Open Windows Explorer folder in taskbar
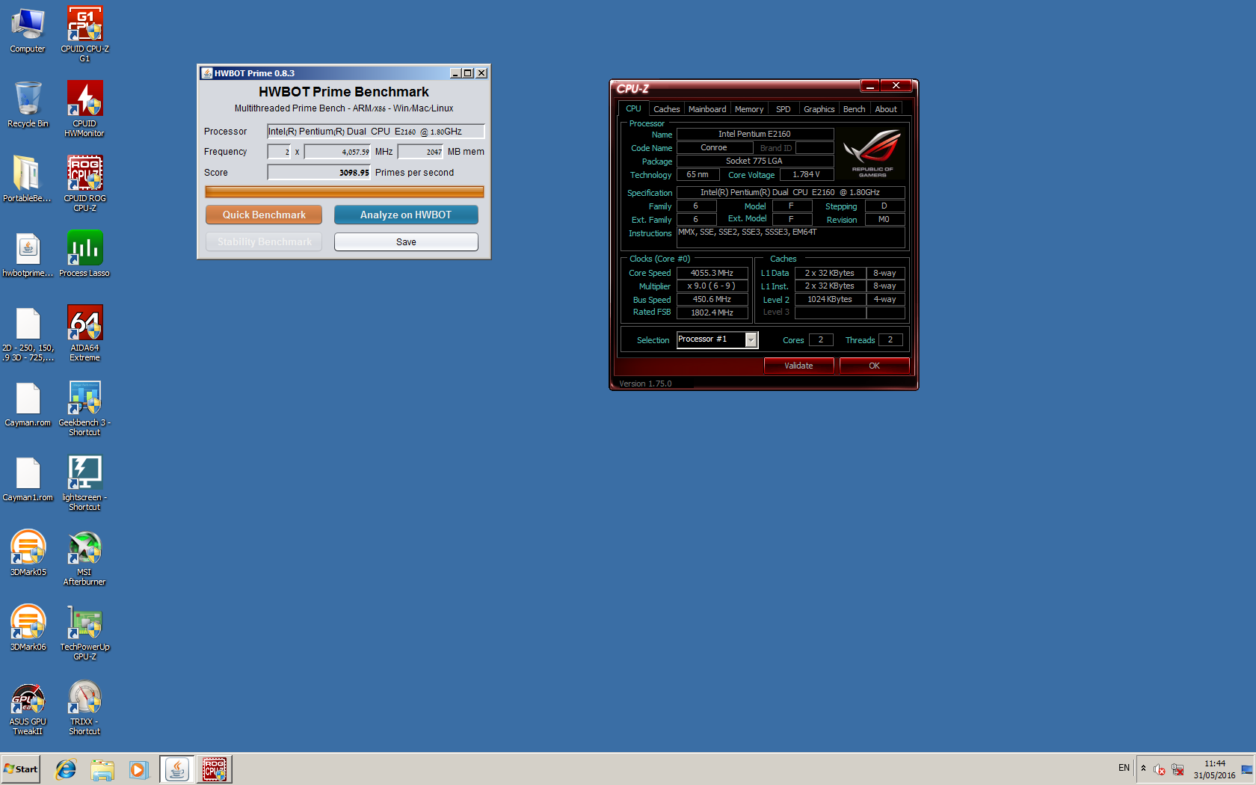The height and width of the screenshot is (785, 1256). pyautogui.click(x=102, y=769)
